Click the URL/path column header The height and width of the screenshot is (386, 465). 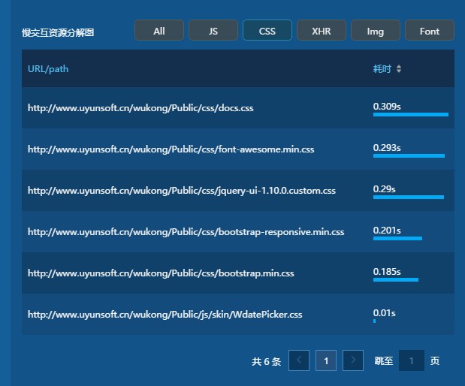click(x=48, y=69)
